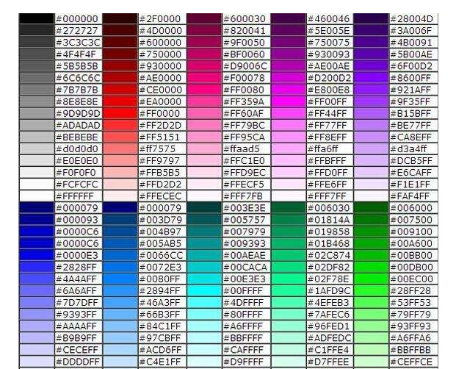Select the light gray swatch beside #d0d0d0
The width and height of the screenshot is (456, 369).
pyautogui.click(x=37, y=148)
